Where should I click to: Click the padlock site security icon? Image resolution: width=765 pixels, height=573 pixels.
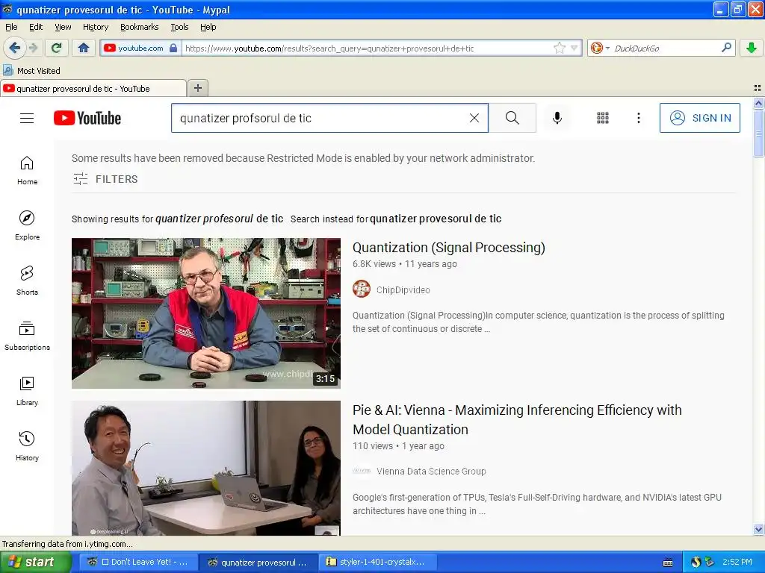pyautogui.click(x=173, y=48)
